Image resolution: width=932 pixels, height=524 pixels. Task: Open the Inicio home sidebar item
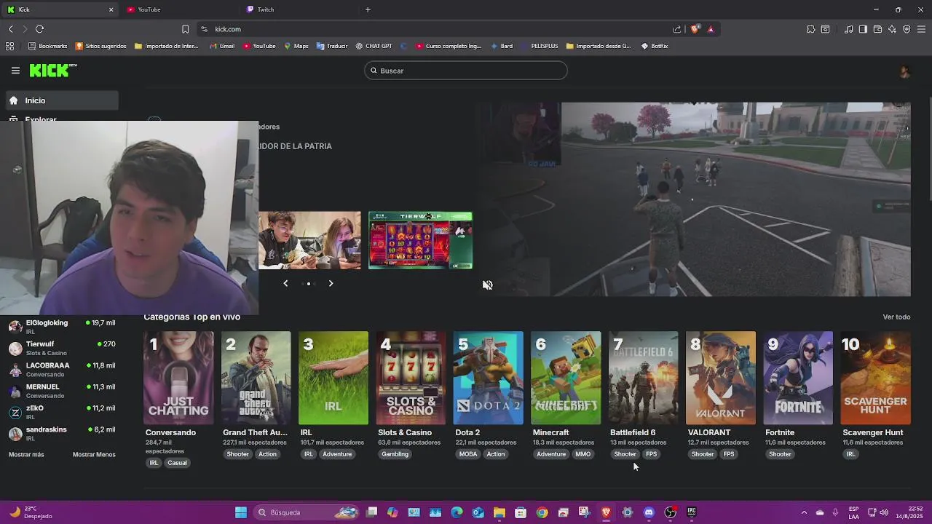point(62,100)
